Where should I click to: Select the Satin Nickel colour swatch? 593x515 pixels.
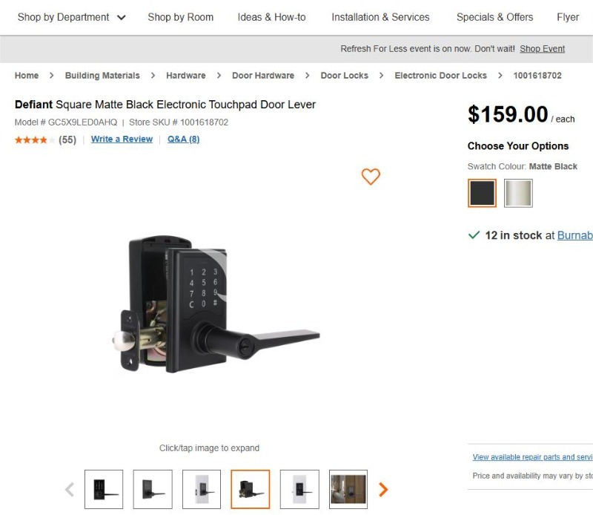coord(518,194)
